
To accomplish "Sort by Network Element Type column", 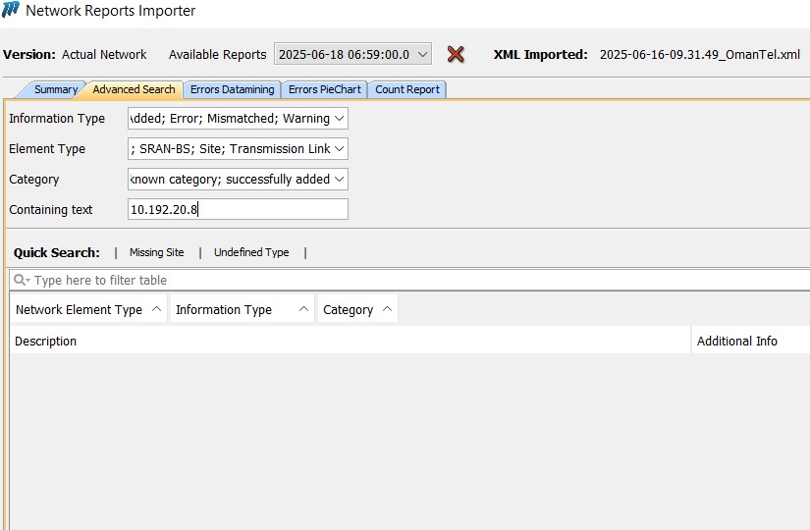I will pyautogui.click(x=87, y=309).
